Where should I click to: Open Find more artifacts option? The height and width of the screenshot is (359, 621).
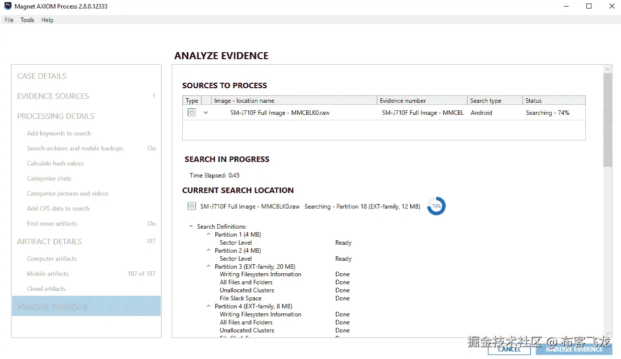[x=52, y=224]
